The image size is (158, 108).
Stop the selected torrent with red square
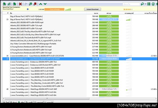click(35, 4)
